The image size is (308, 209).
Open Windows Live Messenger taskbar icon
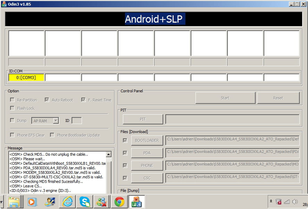tap(102, 202)
